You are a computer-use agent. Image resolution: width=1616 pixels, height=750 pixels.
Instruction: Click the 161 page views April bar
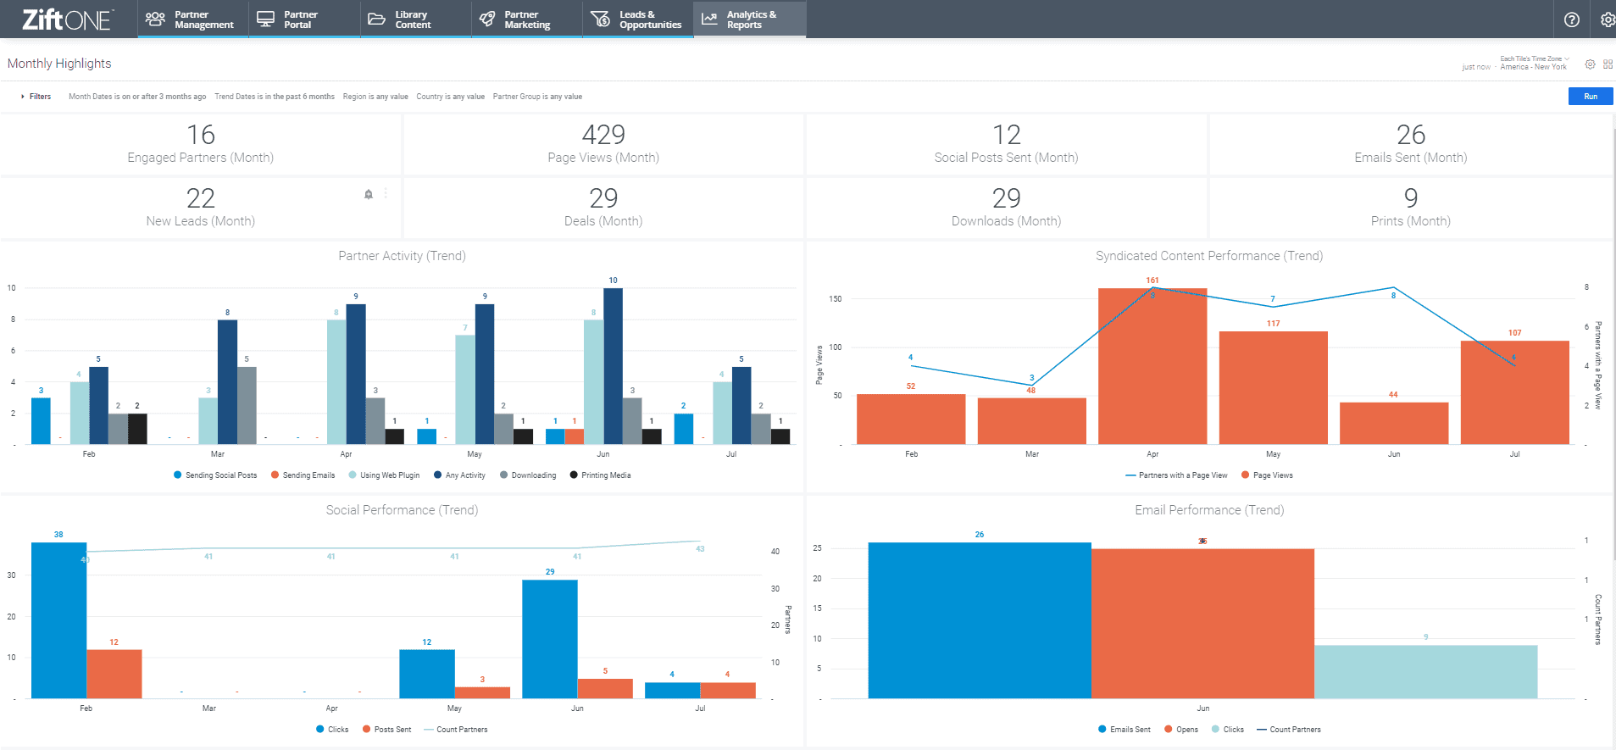coord(1152,366)
